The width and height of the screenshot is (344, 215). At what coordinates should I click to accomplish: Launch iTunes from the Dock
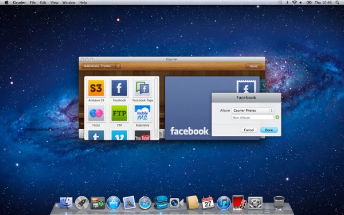pos(224,203)
